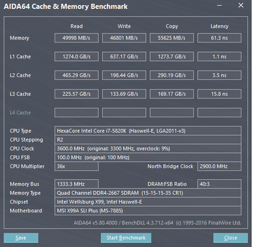
Task: Click the L3 Cache Copy 169.17 GB/s box
Action: [171, 94]
